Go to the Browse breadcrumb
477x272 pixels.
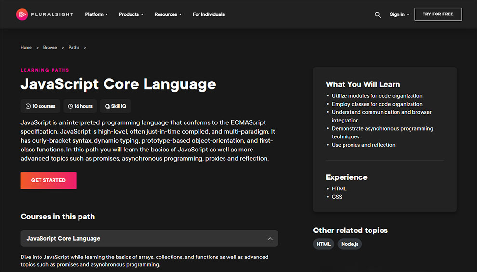click(50, 48)
